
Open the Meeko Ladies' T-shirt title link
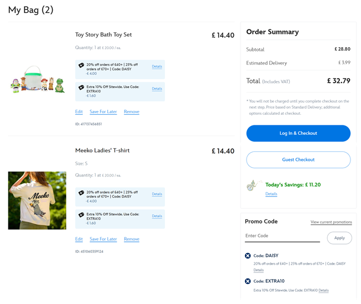coord(102,150)
